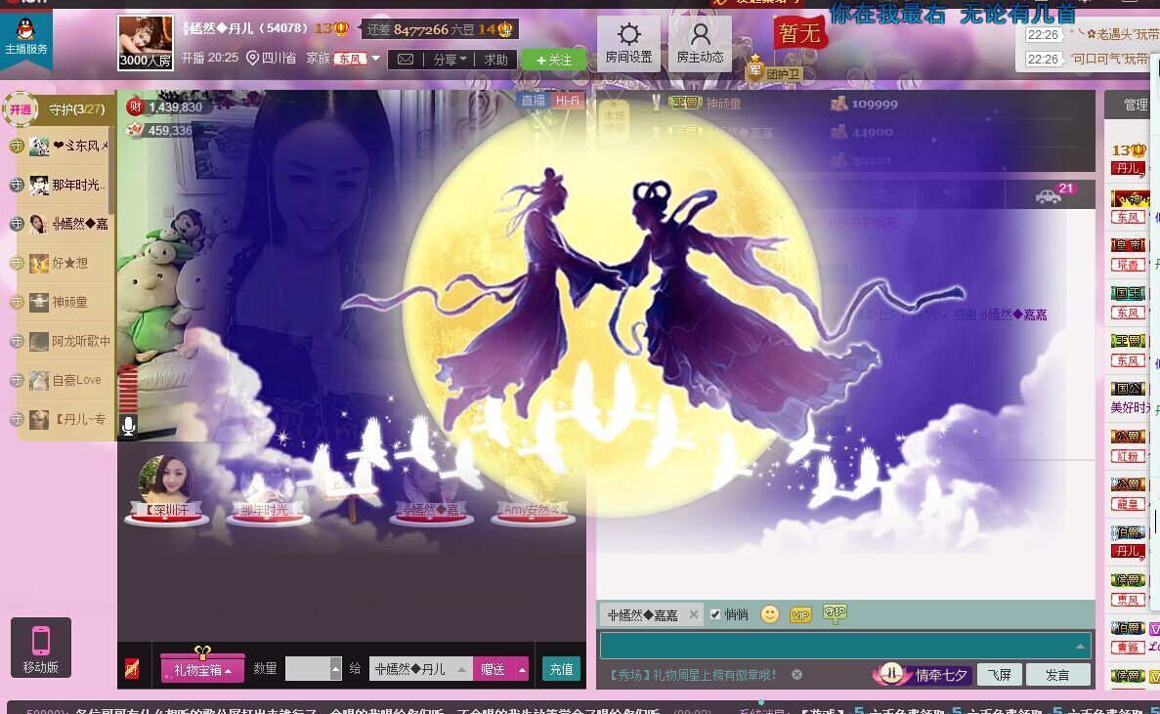Screen dimensions: 1160x714
Task: Click the envelope message icon
Action: (406, 60)
